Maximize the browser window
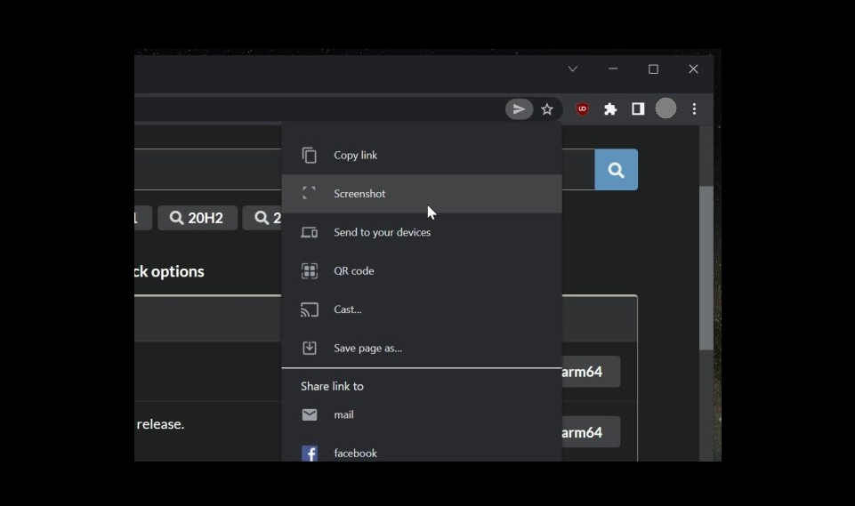855x506 pixels. coord(653,69)
